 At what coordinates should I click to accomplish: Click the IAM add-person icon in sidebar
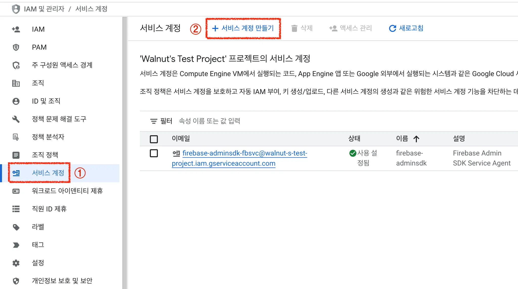coord(16,29)
